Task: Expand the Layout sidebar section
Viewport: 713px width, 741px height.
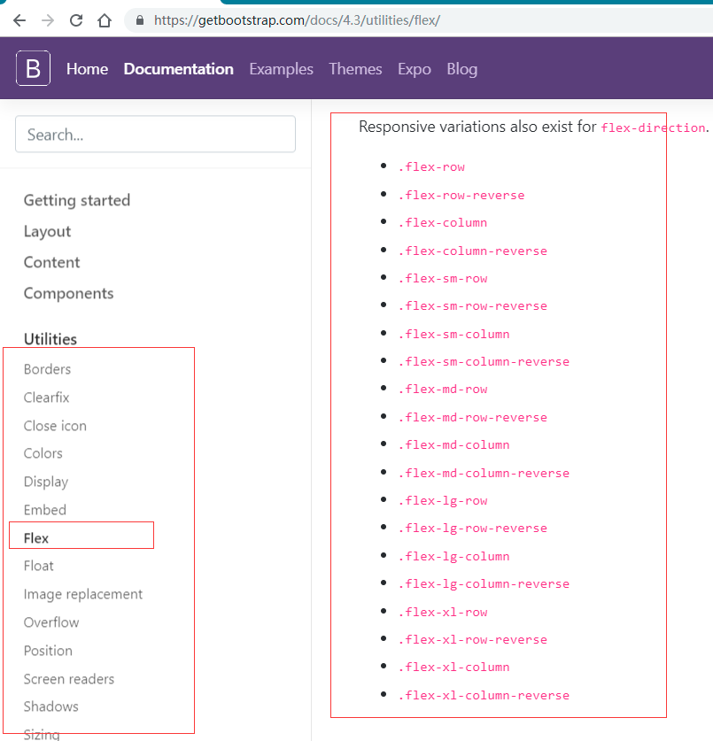Action: pyautogui.click(x=47, y=231)
